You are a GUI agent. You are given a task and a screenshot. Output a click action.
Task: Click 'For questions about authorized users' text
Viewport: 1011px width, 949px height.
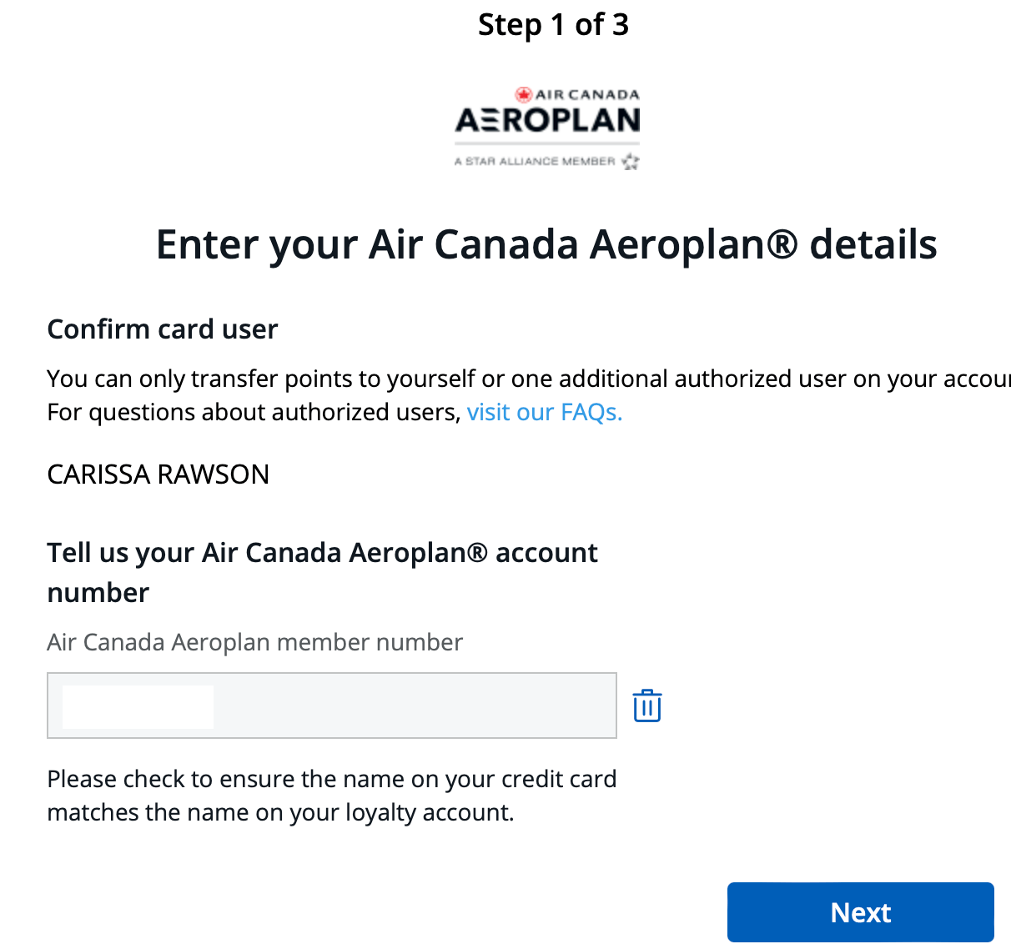pyautogui.click(x=254, y=412)
